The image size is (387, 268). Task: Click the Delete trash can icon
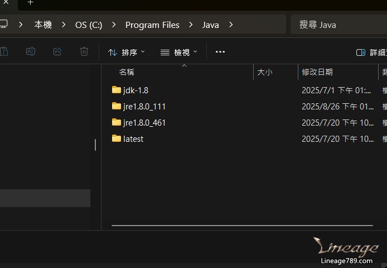84,52
